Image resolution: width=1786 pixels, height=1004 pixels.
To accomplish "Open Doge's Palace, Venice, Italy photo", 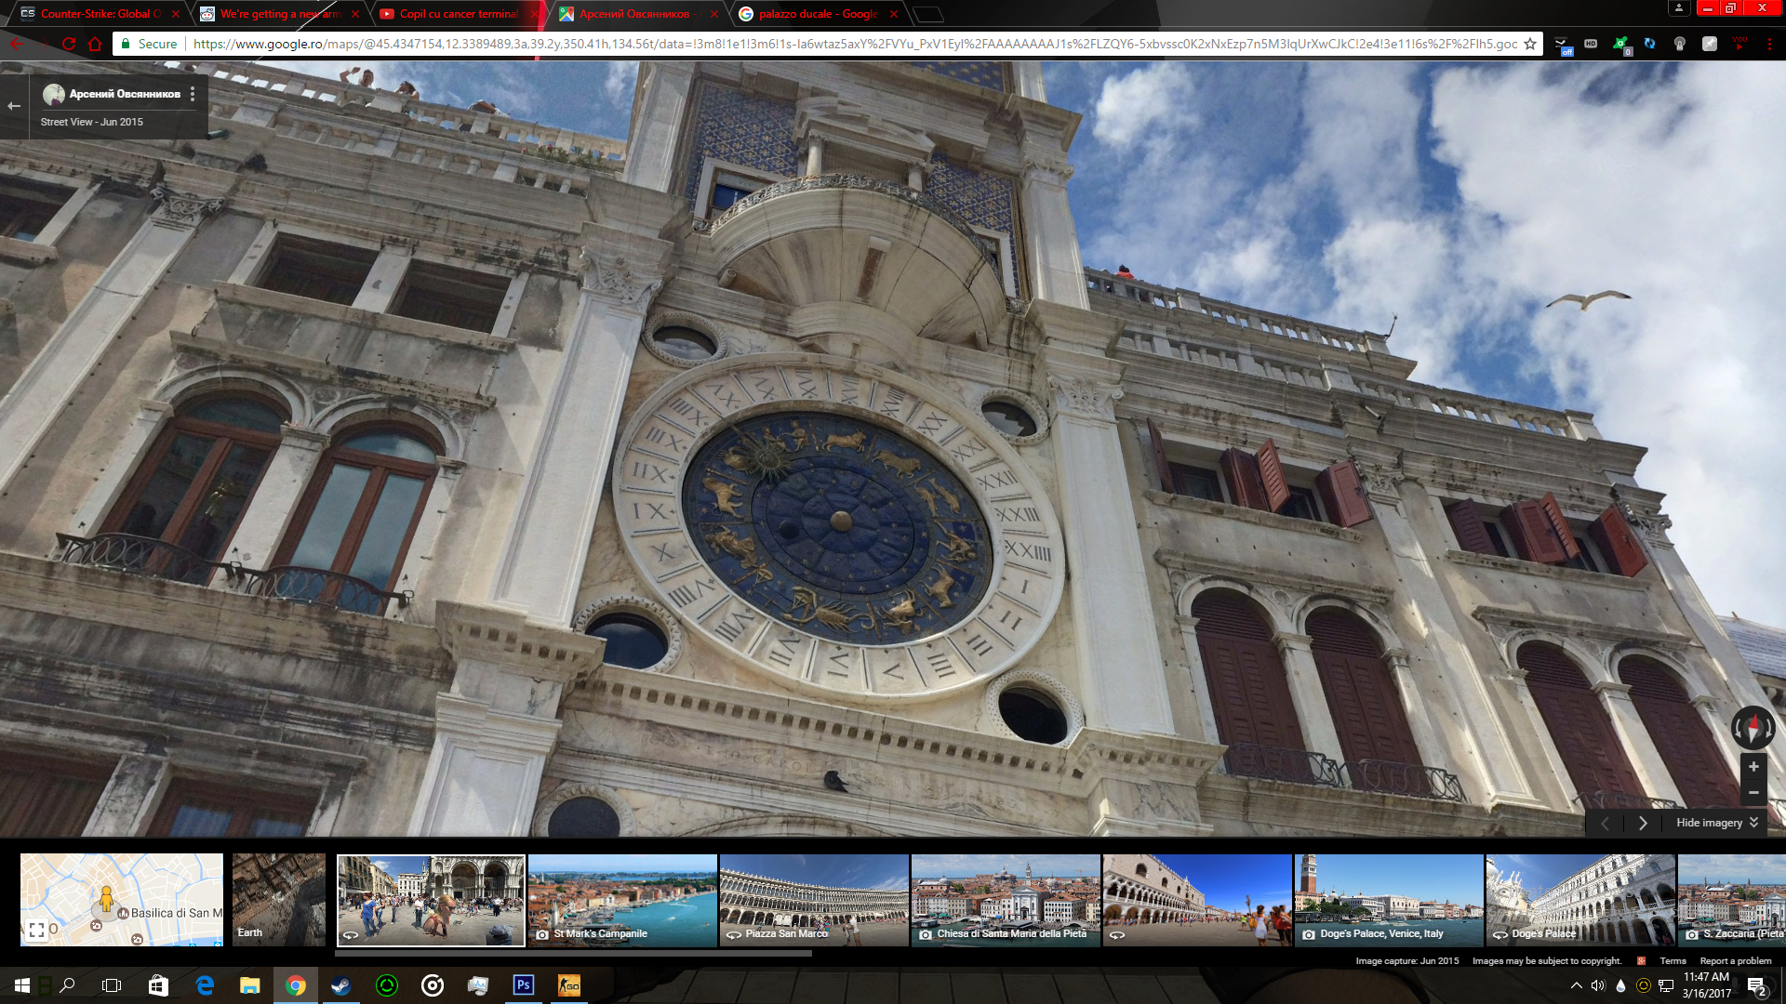I will click(1389, 900).
